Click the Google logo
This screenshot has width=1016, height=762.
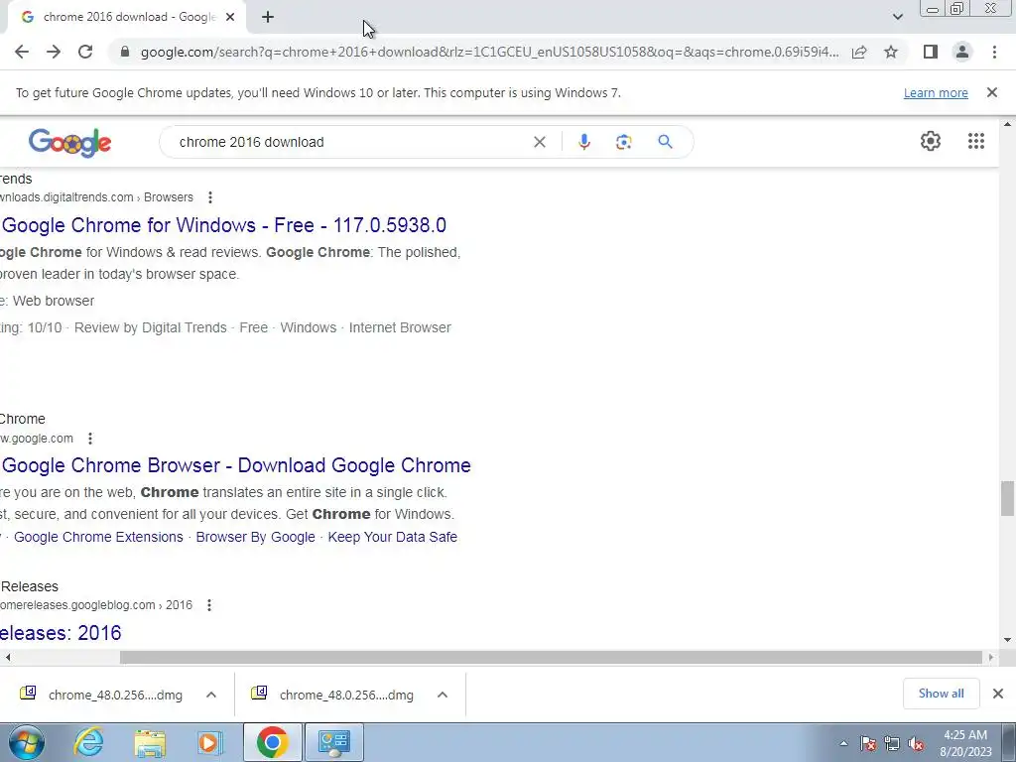click(x=70, y=143)
